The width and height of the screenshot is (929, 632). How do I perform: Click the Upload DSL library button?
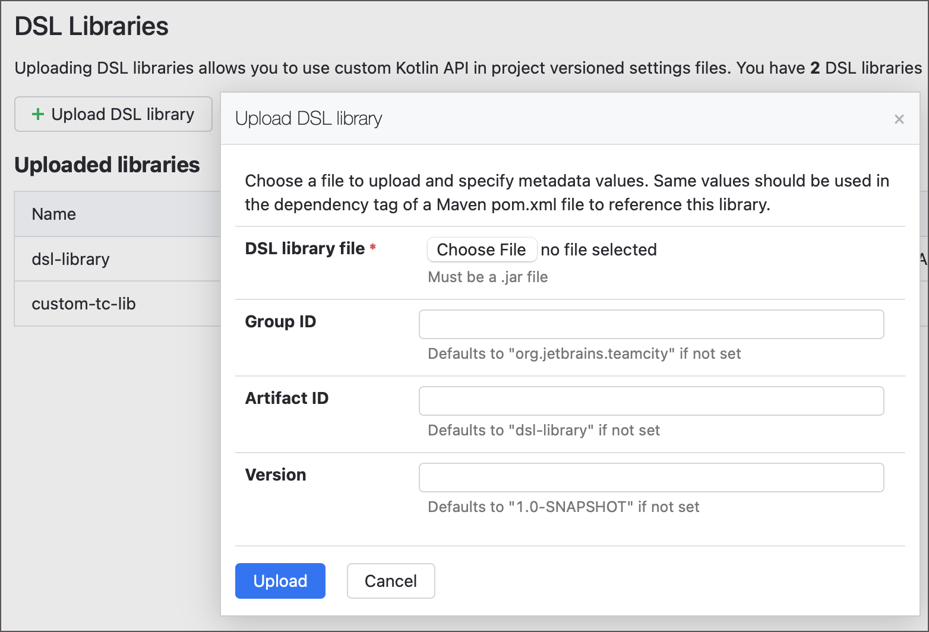tap(113, 114)
